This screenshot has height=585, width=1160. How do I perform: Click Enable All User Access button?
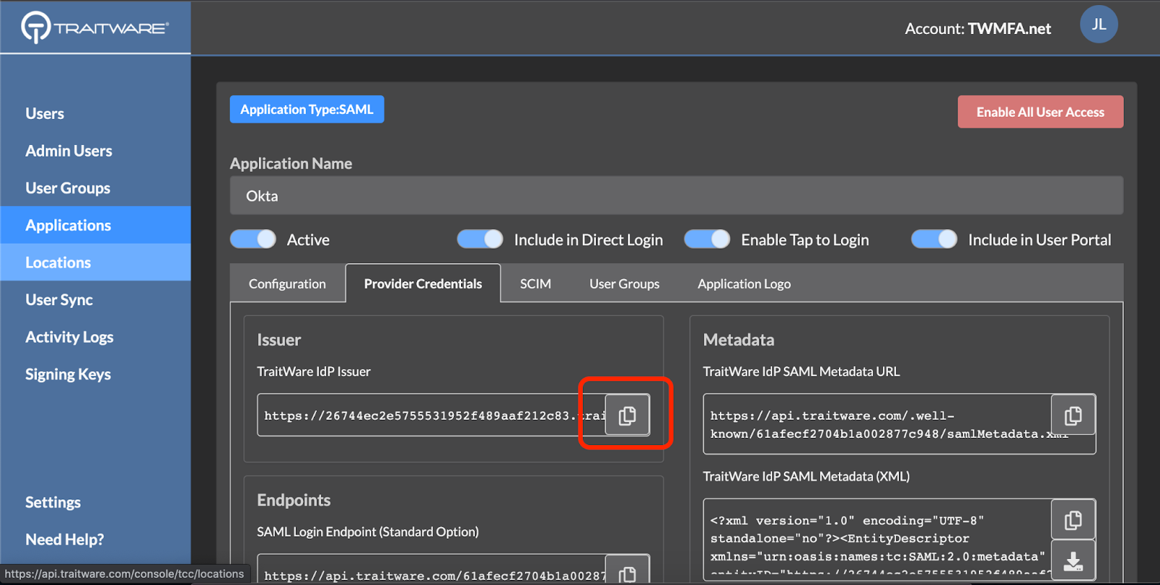tap(1040, 112)
